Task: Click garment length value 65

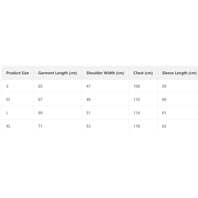Action: point(40,86)
